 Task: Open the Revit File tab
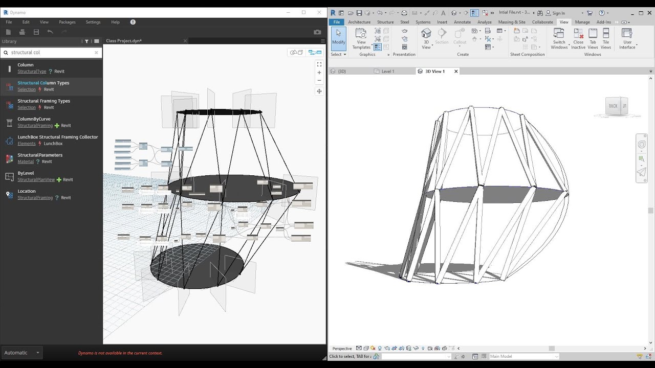point(337,22)
